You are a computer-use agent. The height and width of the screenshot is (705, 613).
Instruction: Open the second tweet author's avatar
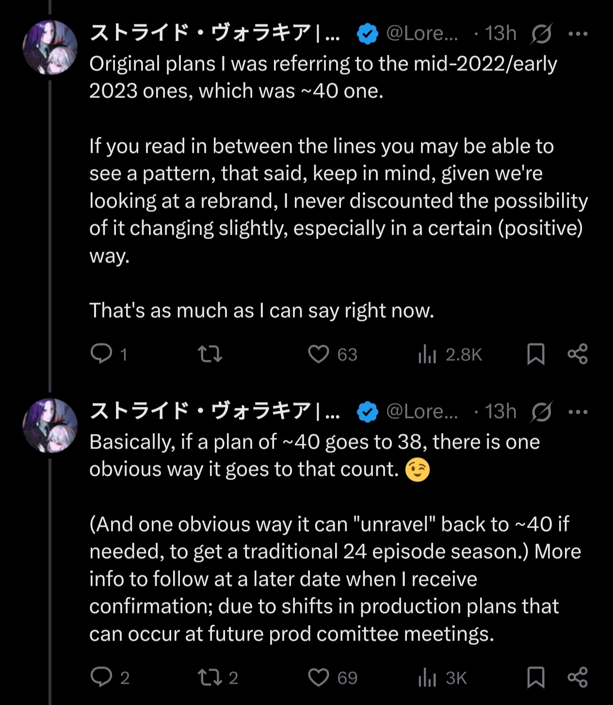click(50, 425)
